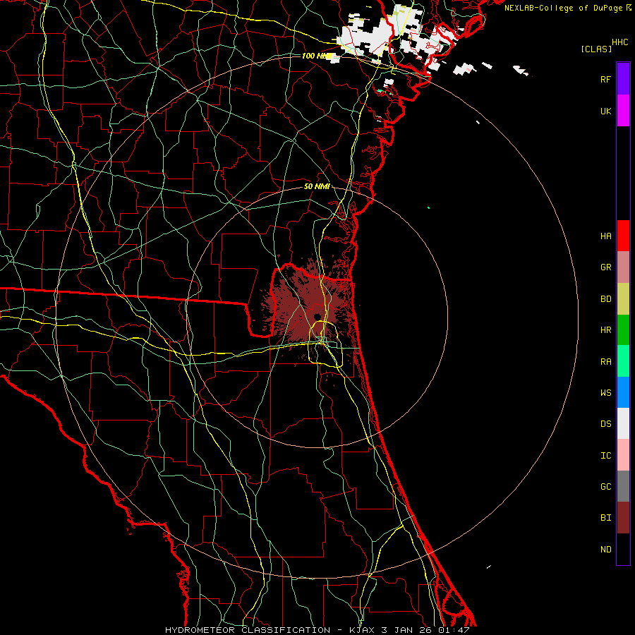Click the [CLAS] label

point(596,49)
